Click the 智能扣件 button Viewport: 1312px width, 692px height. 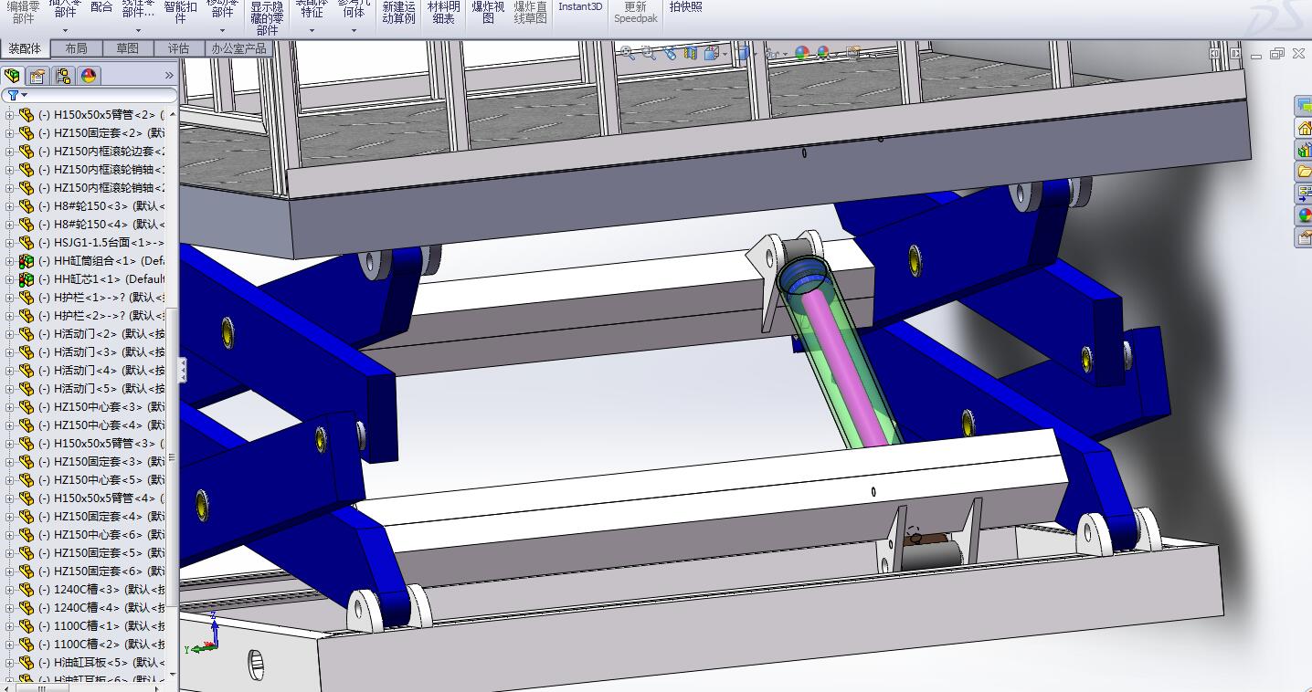tap(180, 12)
